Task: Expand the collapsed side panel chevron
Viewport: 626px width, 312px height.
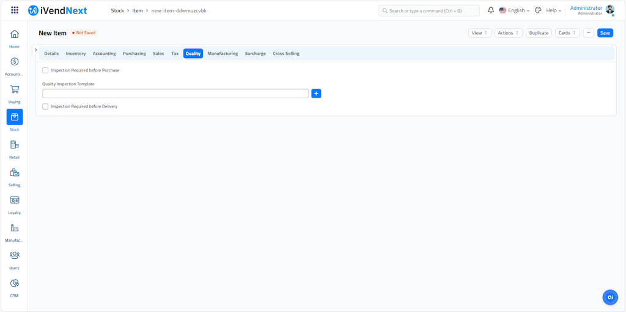Action: (x=36, y=50)
